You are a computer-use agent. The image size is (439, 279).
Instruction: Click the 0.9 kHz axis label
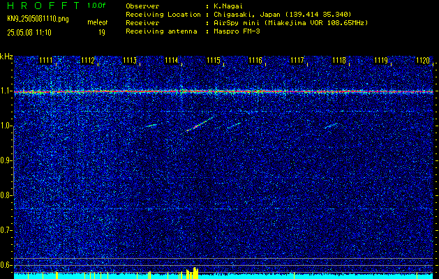pos(6,161)
